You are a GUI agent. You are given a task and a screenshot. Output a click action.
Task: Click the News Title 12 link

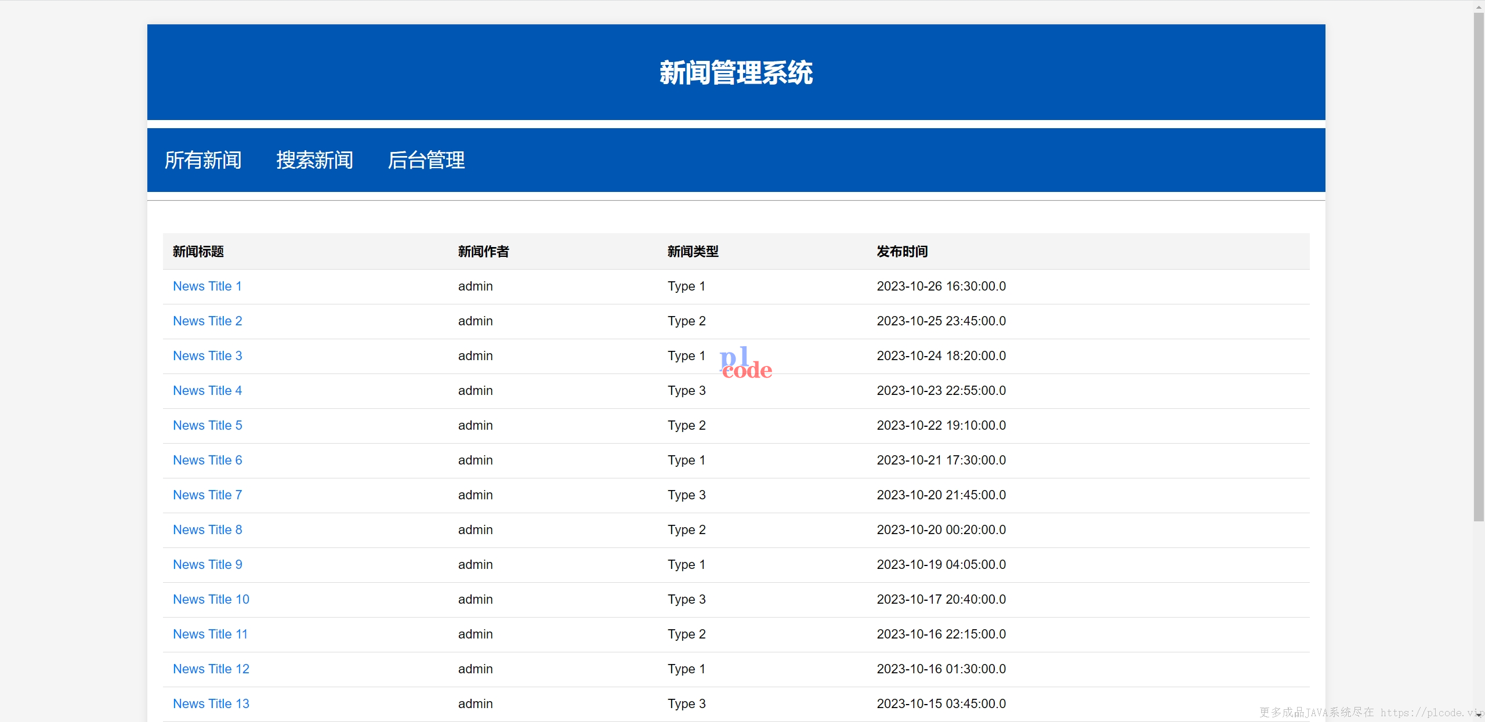pos(211,669)
